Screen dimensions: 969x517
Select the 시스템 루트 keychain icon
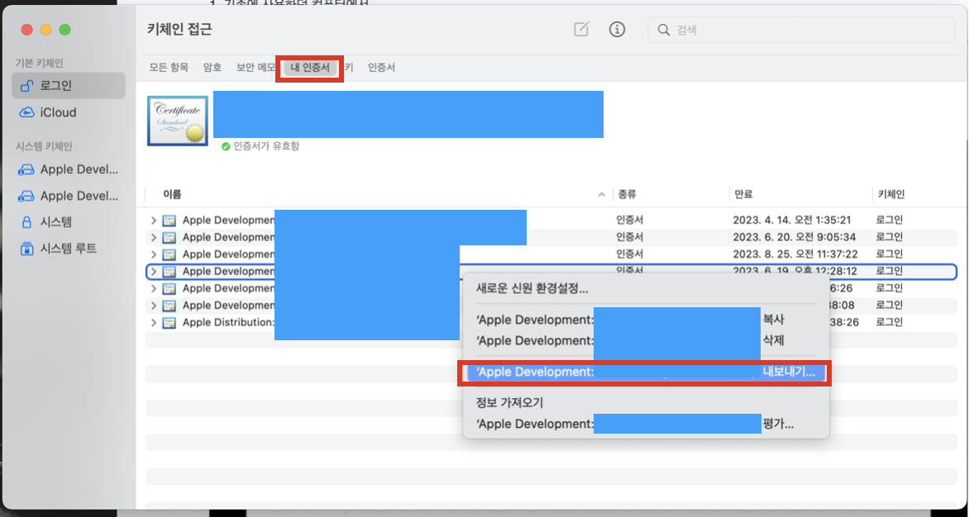tap(26, 249)
